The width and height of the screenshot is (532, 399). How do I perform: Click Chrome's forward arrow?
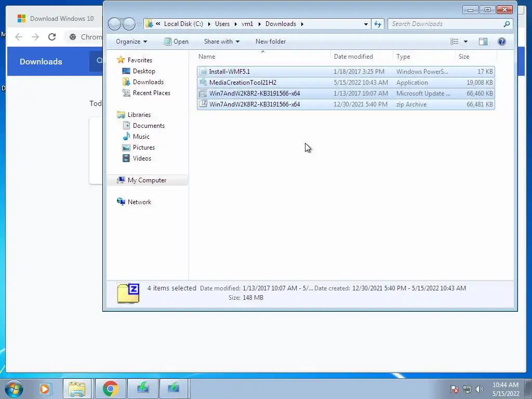pos(35,37)
